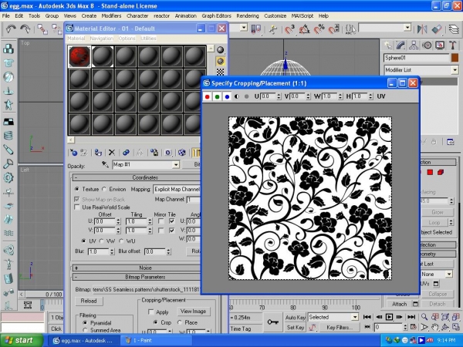Open the Explicit Map Channel mapping dropdown
The image size is (463, 347).
(x=177, y=189)
